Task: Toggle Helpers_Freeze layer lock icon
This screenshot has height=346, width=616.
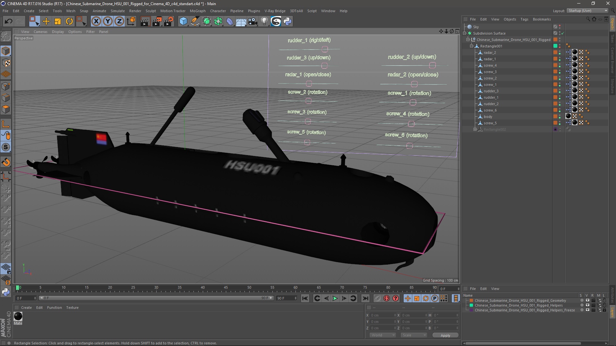Action: pyautogui.click(x=604, y=310)
